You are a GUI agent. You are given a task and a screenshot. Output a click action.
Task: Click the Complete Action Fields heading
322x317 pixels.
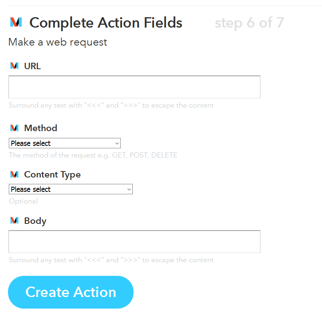pos(106,23)
